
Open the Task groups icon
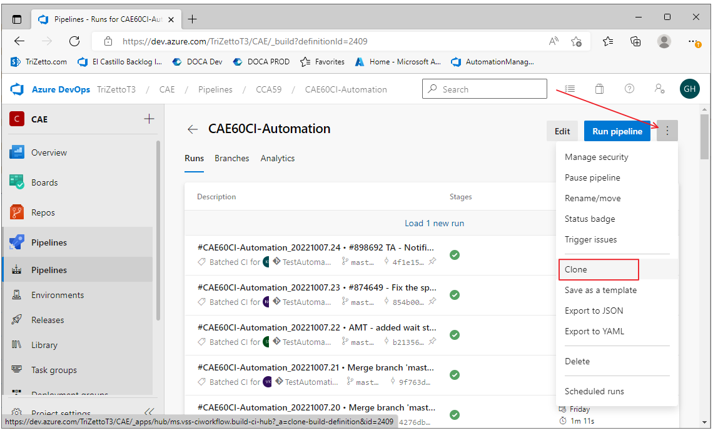(17, 369)
